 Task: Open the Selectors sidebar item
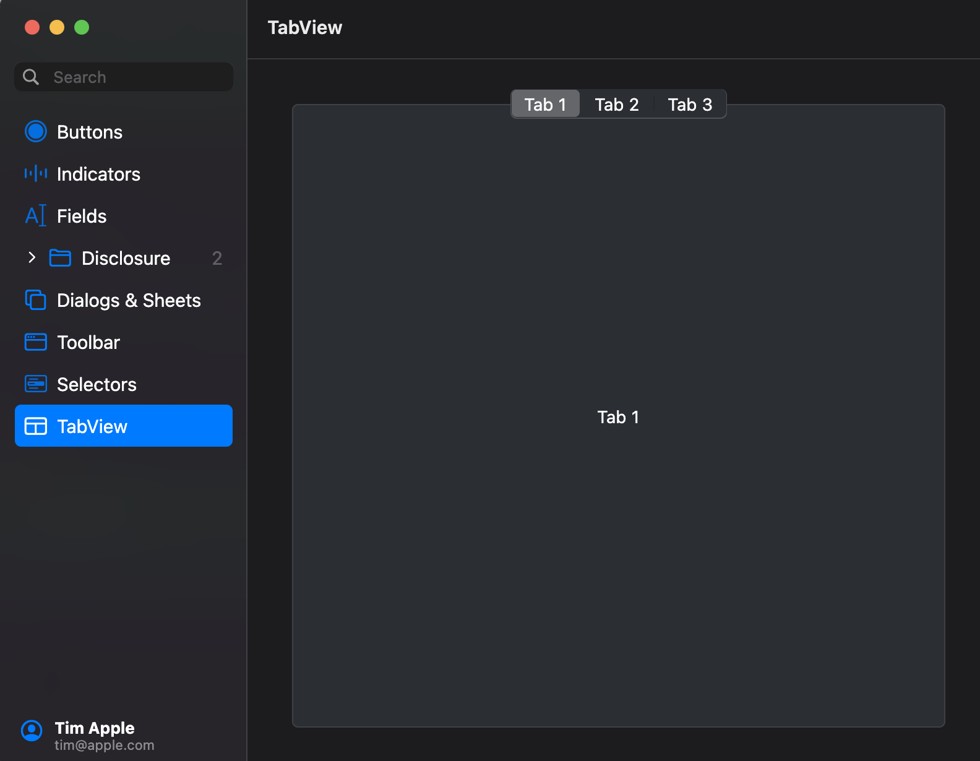click(124, 384)
